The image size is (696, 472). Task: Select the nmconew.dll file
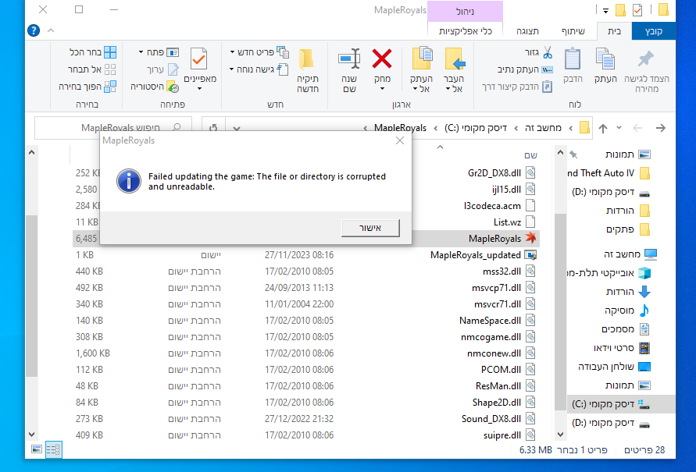tap(494, 353)
